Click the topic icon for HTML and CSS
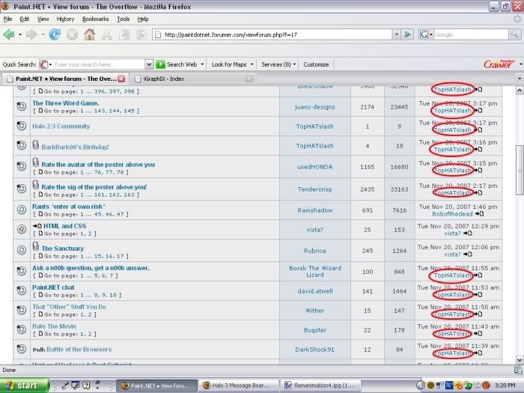 [22, 229]
